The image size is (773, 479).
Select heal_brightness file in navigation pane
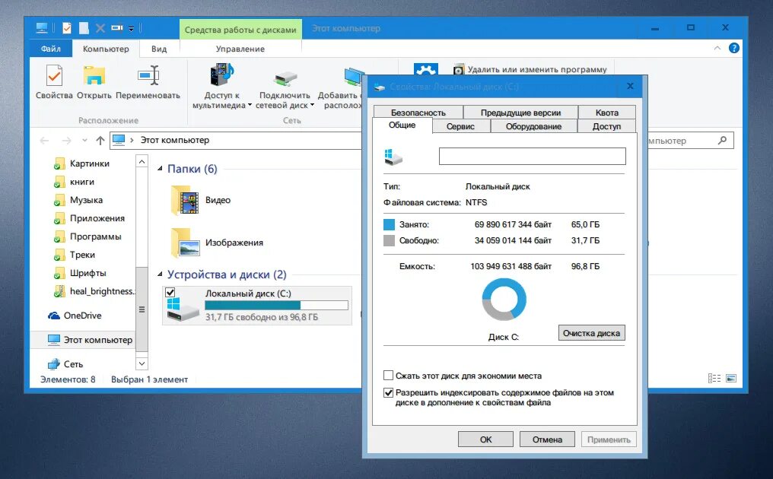tap(94, 291)
